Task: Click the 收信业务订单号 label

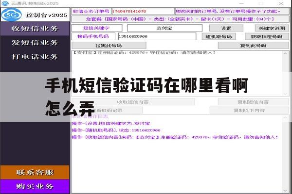Action: coord(91,11)
